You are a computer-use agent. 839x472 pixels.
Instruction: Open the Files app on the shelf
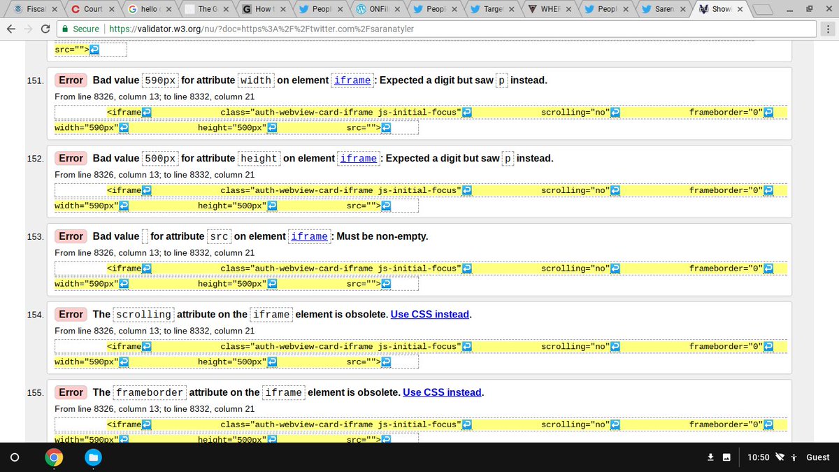tap(92, 457)
